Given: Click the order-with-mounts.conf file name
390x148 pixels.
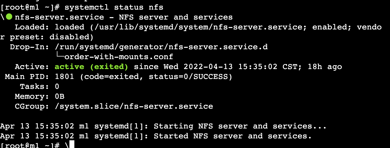Looking at the screenshot, I should (x=119, y=57).
